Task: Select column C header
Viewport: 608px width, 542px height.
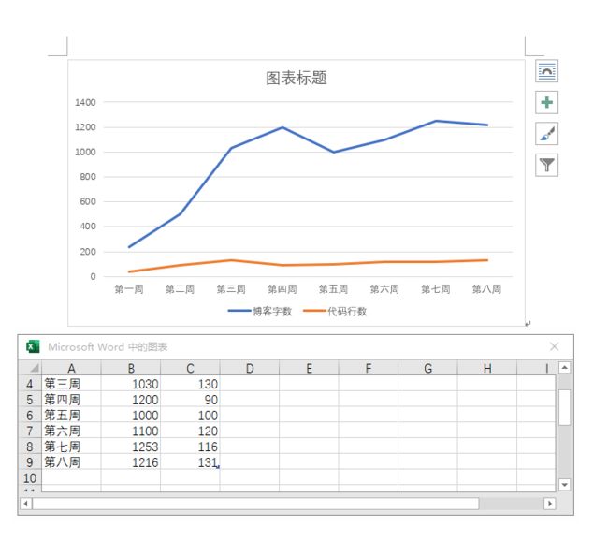Action: point(190,368)
